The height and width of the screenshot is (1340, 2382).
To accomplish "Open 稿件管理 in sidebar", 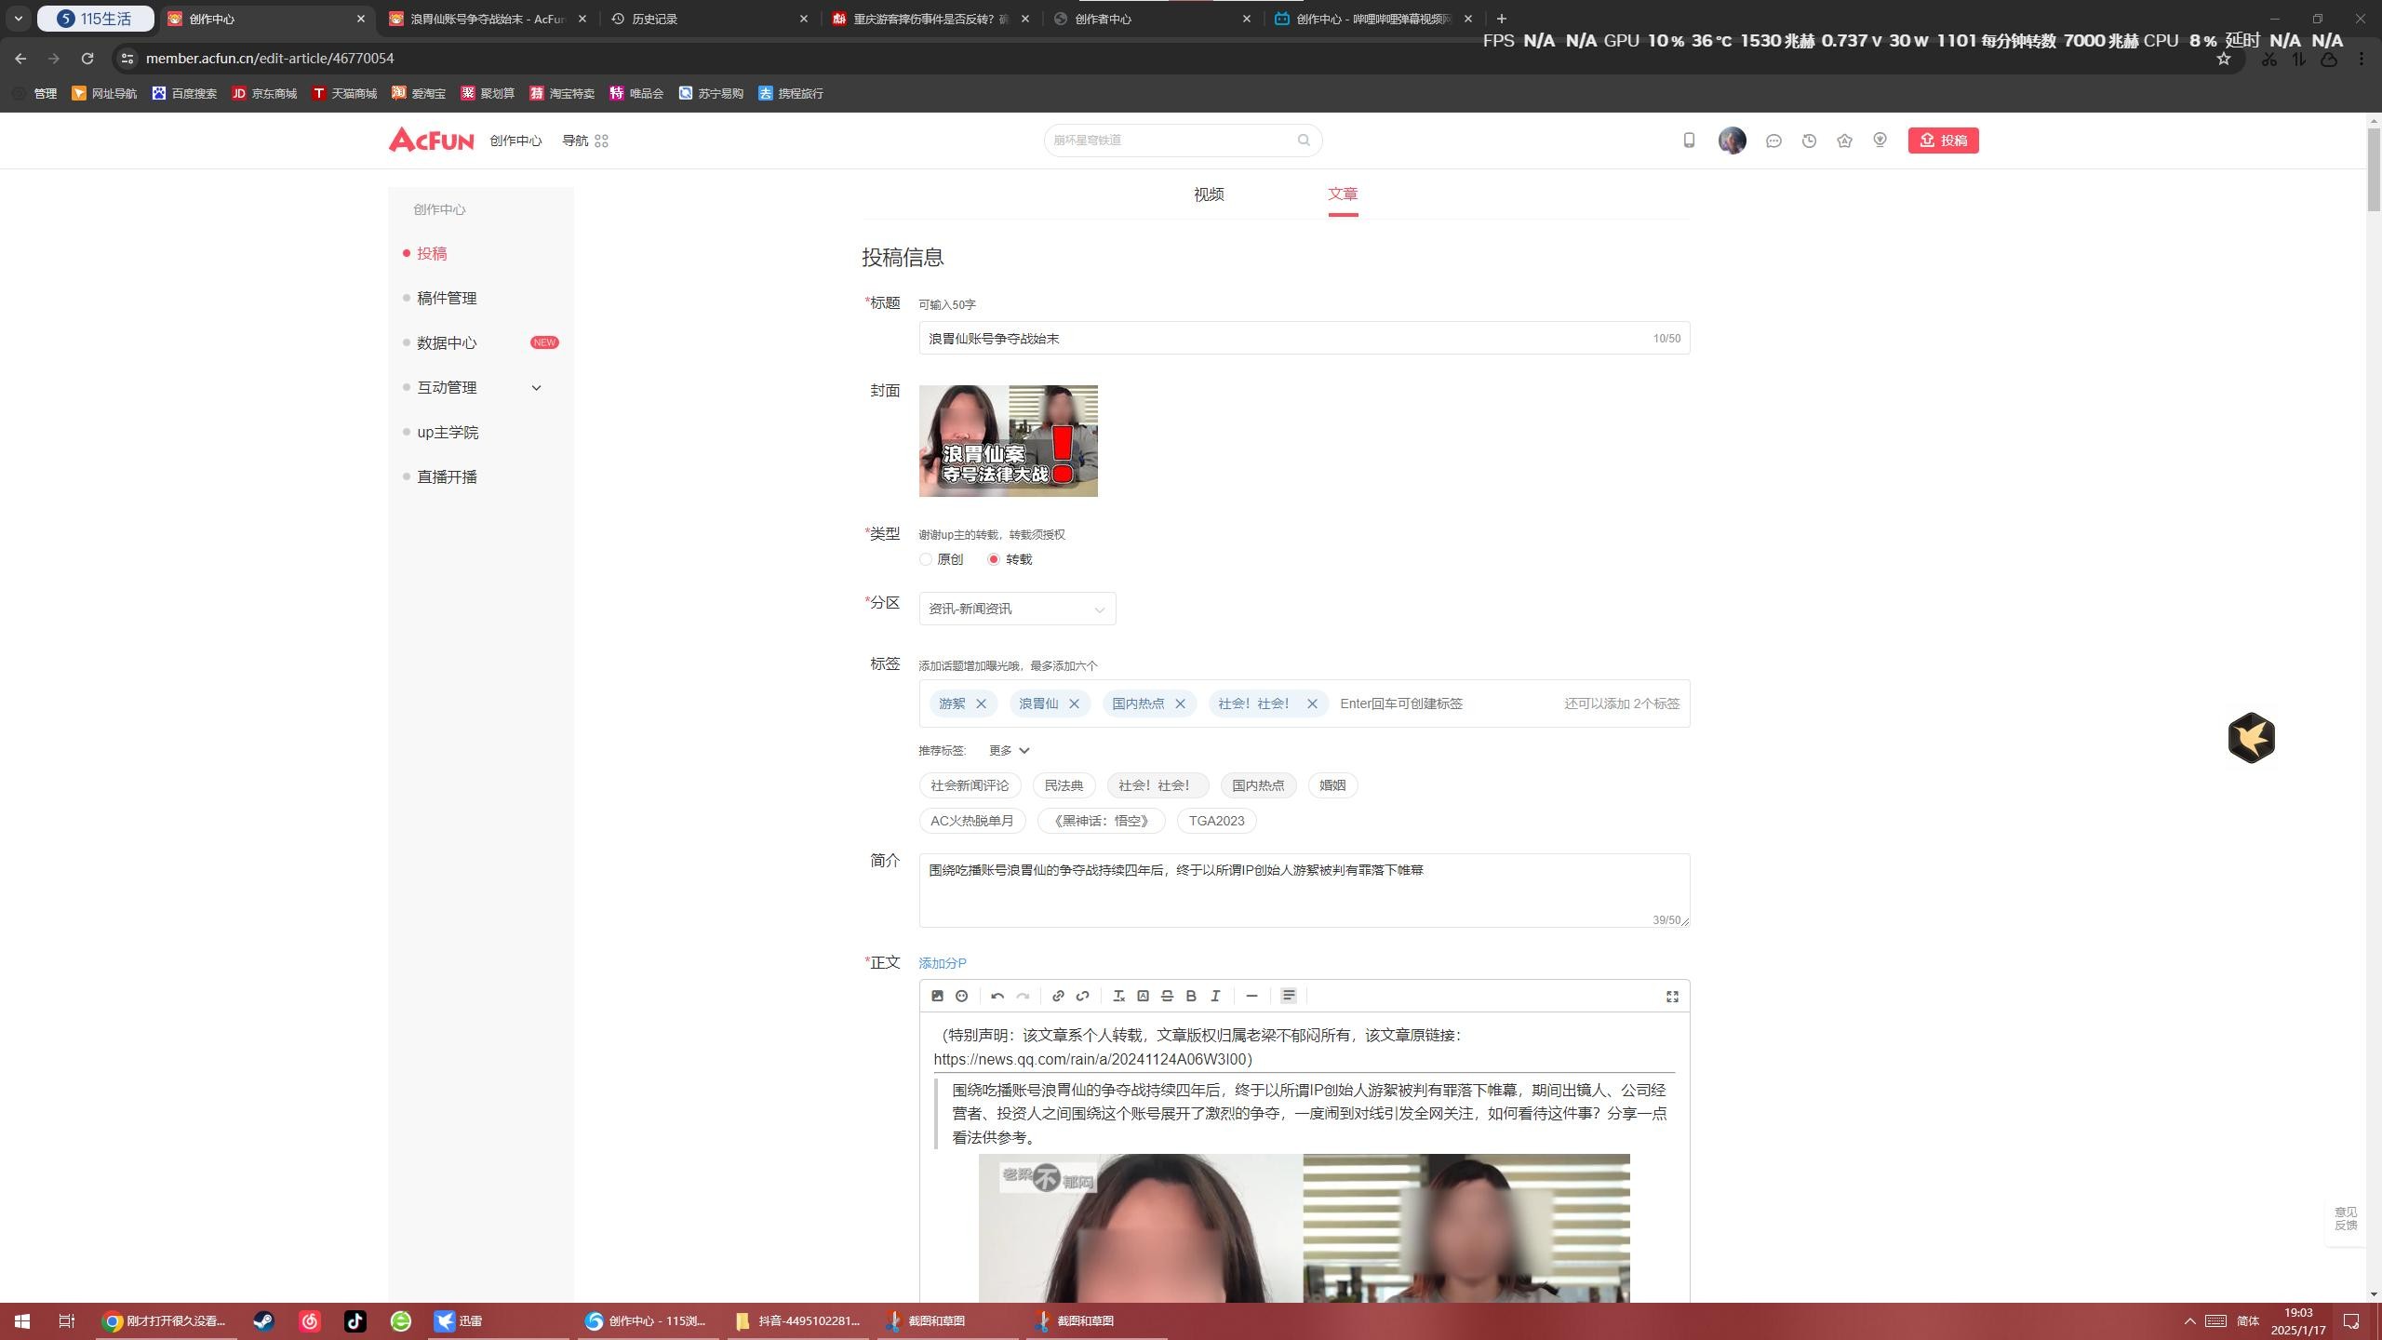I will (447, 298).
